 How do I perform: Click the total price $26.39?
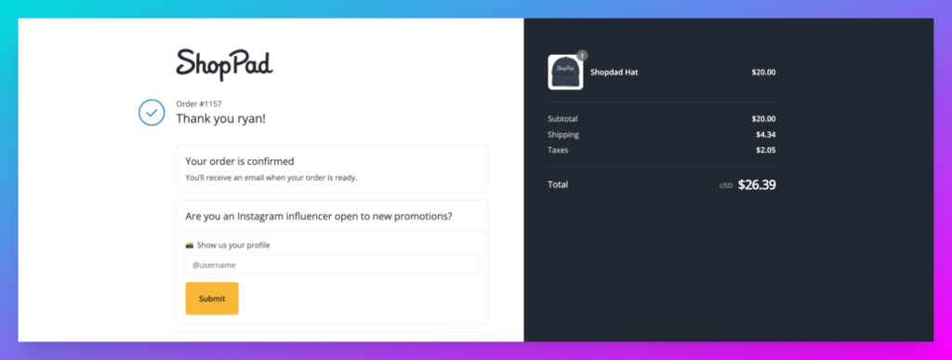coord(757,185)
